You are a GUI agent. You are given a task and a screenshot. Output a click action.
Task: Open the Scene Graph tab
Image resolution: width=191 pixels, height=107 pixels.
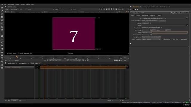click(164, 7)
